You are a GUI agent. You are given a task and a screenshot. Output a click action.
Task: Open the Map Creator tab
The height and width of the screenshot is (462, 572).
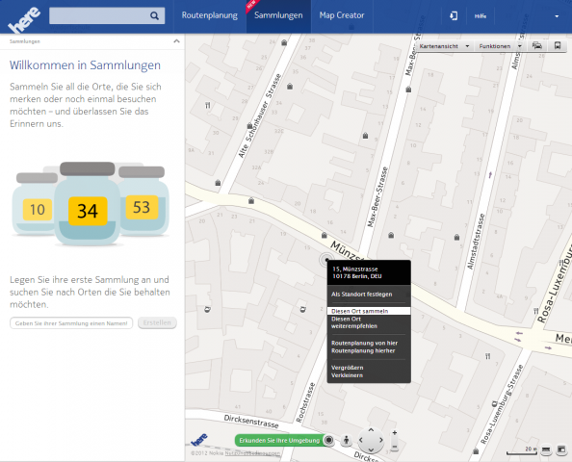coord(342,15)
